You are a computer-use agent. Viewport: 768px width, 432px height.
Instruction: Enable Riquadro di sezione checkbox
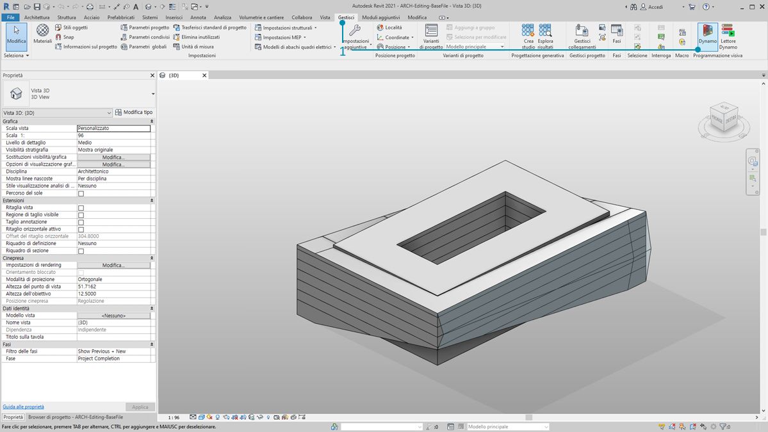point(81,251)
